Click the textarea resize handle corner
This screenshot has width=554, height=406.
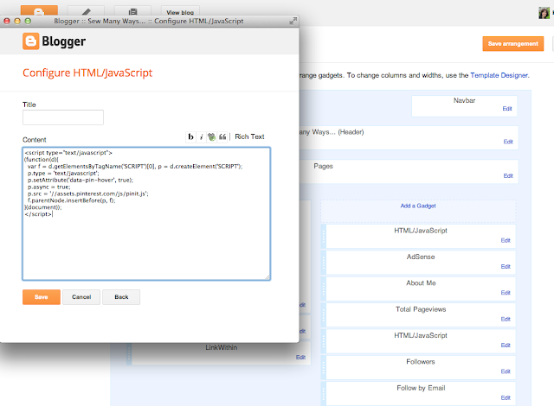(x=267, y=277)
